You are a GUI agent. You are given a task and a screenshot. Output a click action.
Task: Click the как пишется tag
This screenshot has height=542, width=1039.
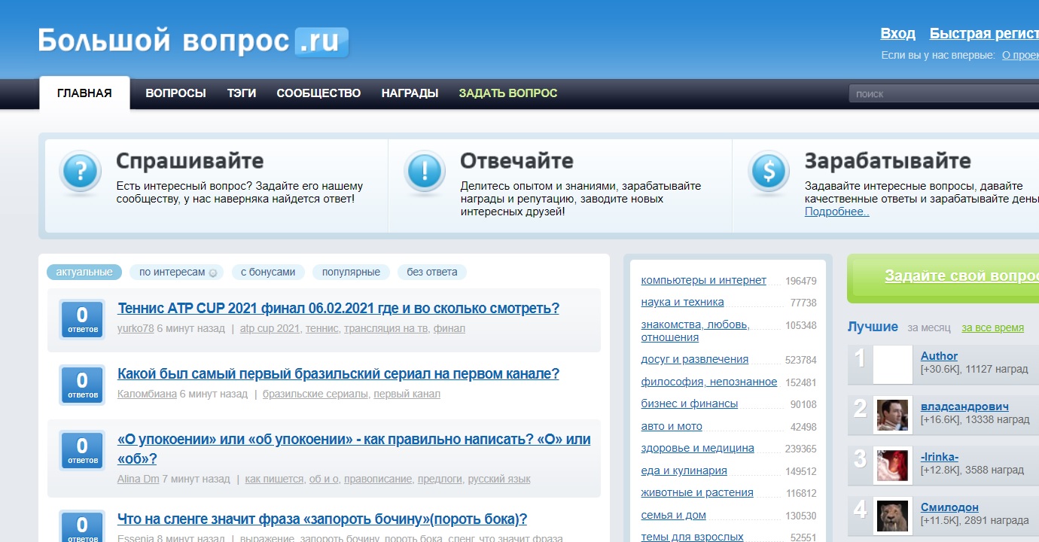click(x=274, y=479)
